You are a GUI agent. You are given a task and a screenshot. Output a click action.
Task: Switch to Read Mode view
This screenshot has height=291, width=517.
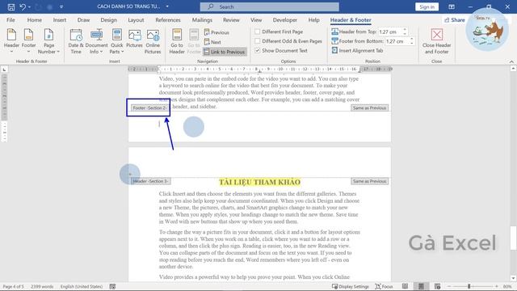click(x=405, y=286)
